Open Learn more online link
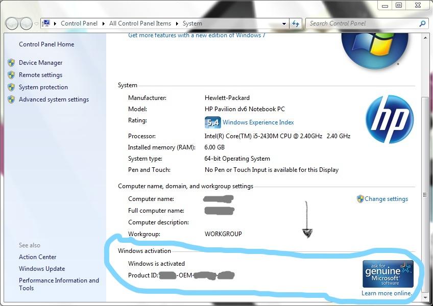433x306 pixels. pyautogui.click(x=387, y=293)
